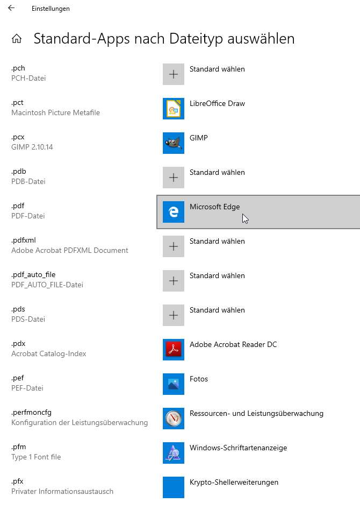
Task: Click the plus icon for .pdb
Action: (174, 178)
